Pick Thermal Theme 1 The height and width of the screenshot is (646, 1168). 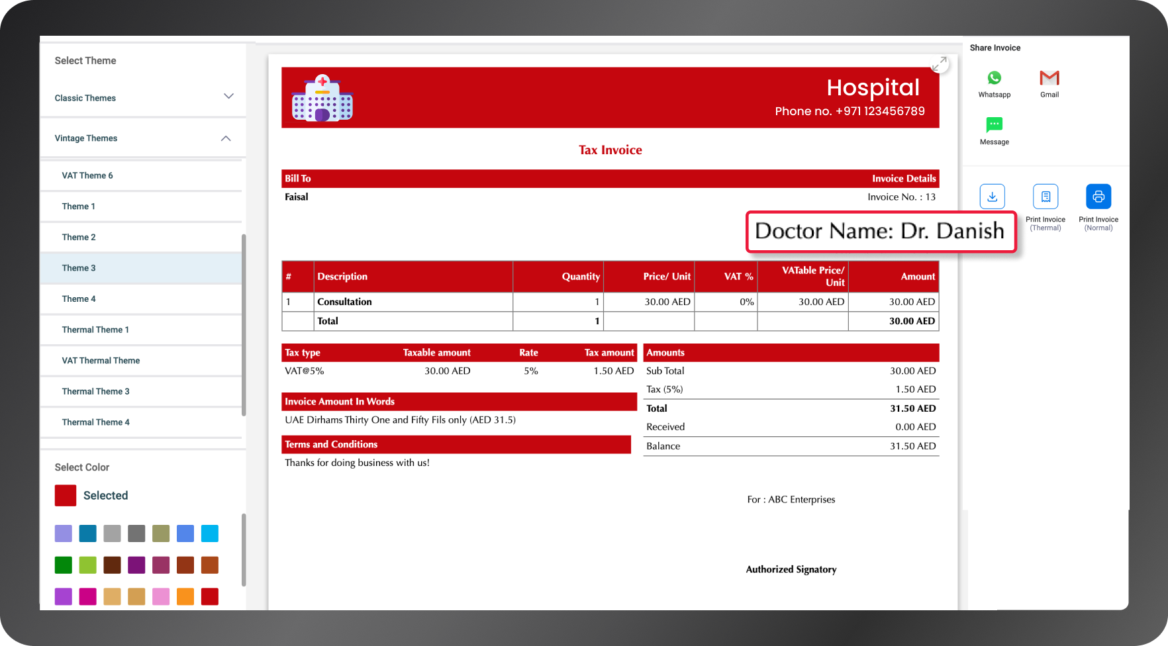(141, 330)
